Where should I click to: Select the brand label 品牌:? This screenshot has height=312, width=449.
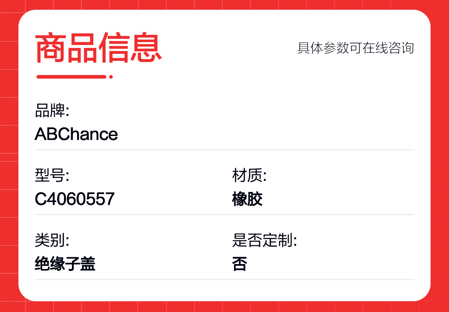[52, 111]
